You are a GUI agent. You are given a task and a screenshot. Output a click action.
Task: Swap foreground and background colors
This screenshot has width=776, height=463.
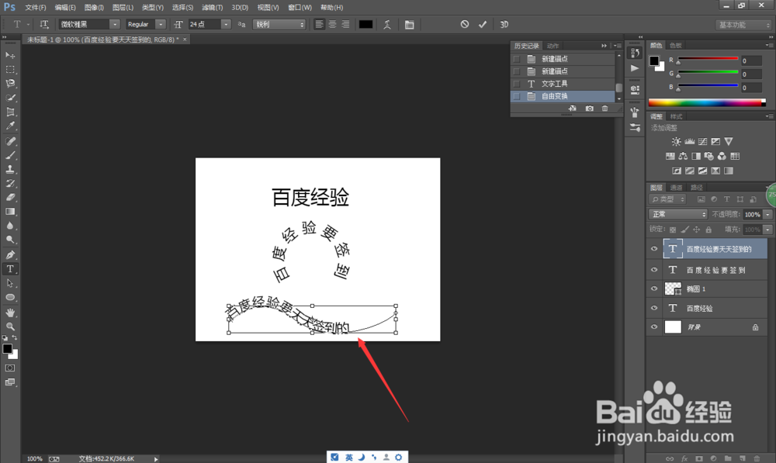click(x=15, y=338)
